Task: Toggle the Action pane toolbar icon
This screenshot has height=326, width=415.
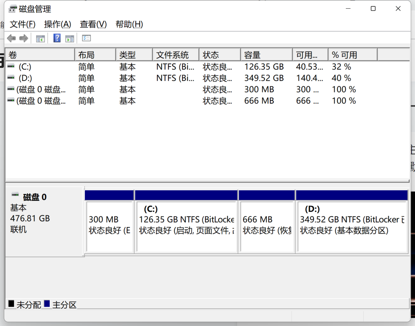Action: pyautogui.click(x=70, y=38)
